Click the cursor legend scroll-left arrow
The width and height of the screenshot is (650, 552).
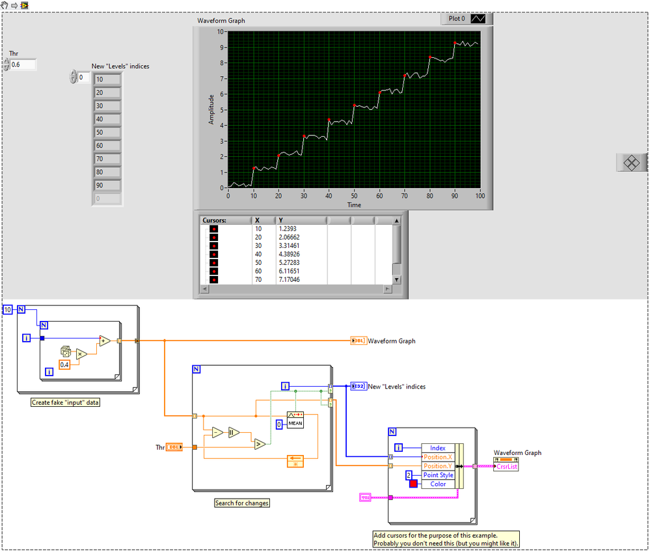[205, 289]
